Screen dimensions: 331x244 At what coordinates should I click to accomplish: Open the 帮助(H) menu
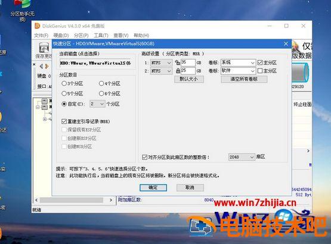(x=141, y=35)
